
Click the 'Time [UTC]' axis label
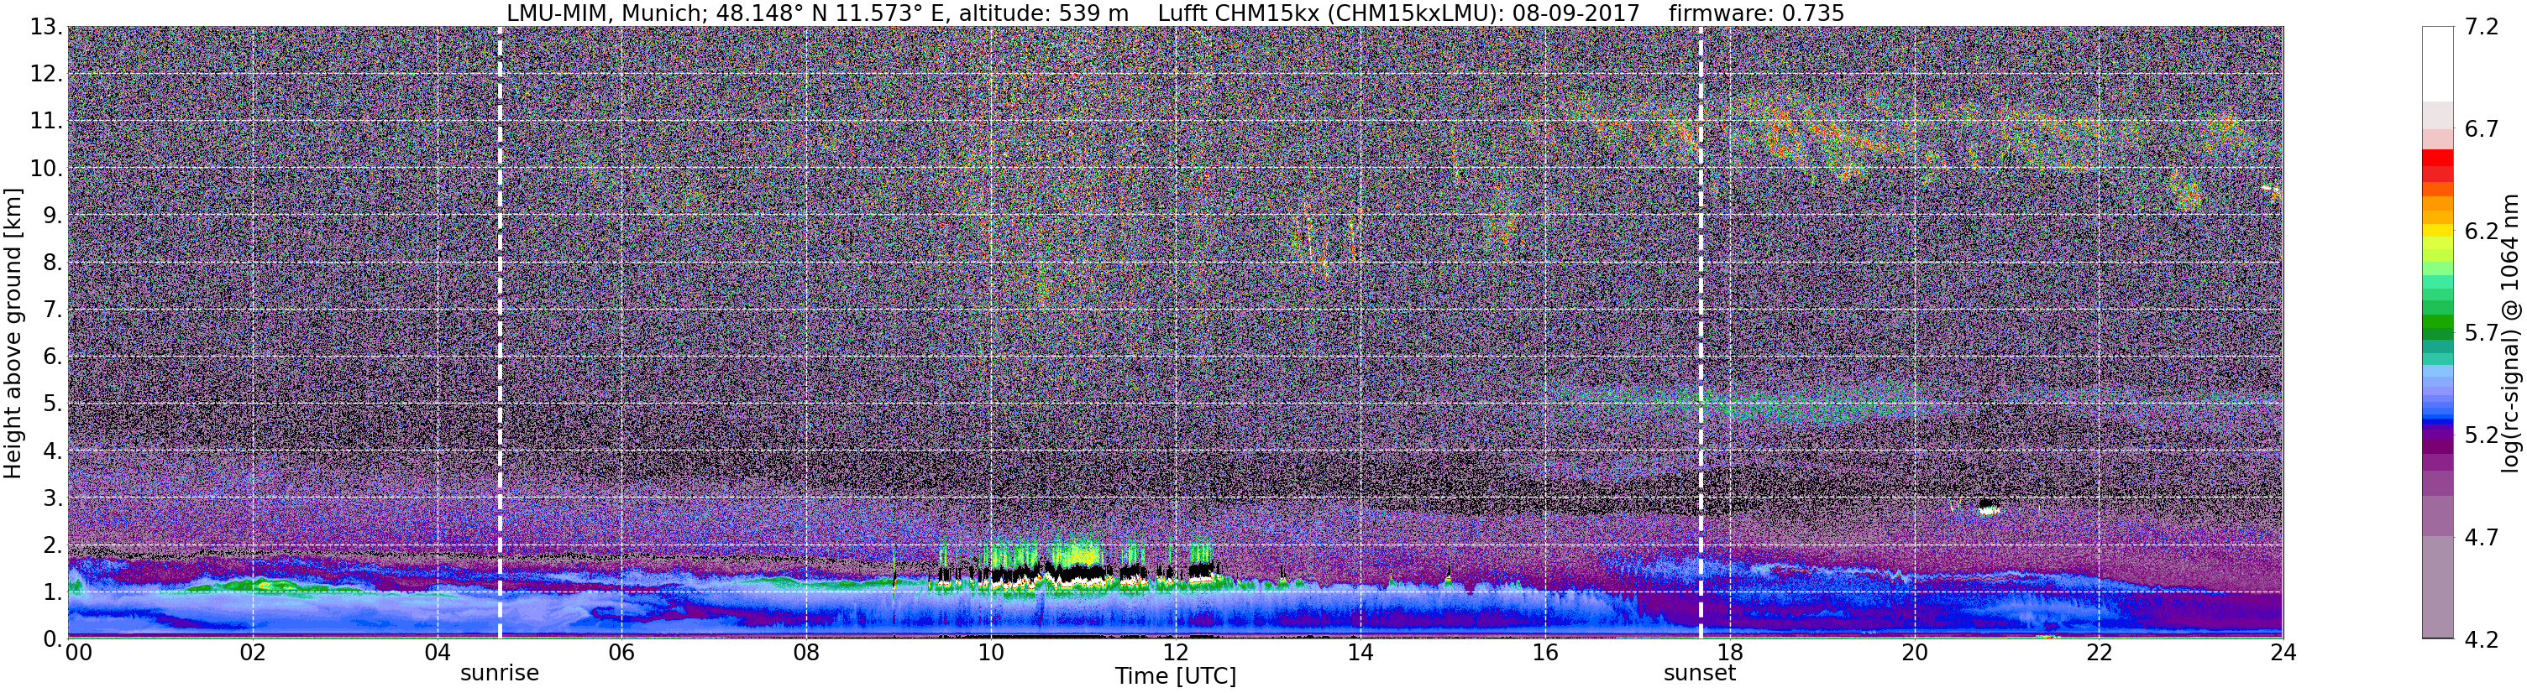[1175, 676]
